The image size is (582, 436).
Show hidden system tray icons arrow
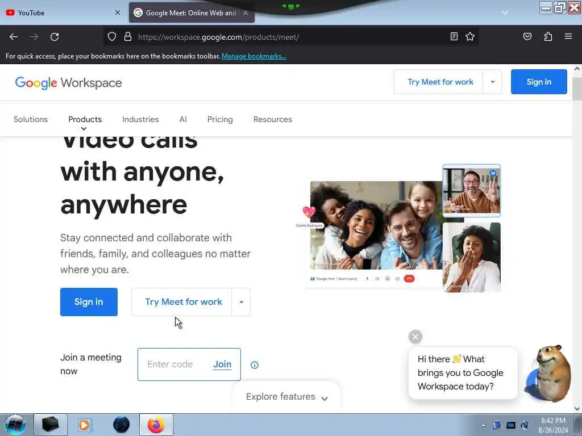483,426
